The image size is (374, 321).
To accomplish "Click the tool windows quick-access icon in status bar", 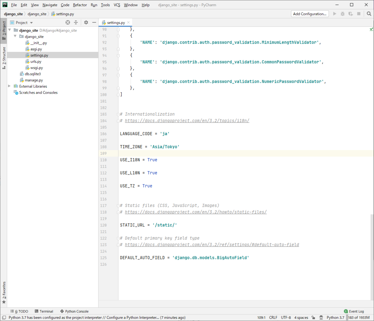I will (x=3, y=318).
